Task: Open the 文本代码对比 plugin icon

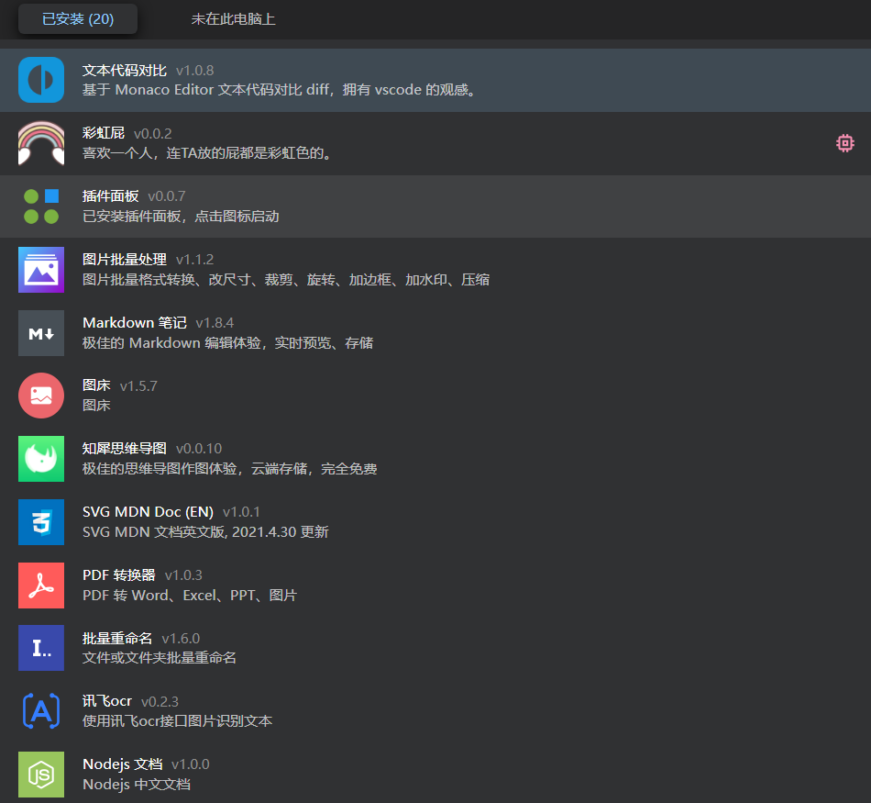Action: (x=41, y=80)
